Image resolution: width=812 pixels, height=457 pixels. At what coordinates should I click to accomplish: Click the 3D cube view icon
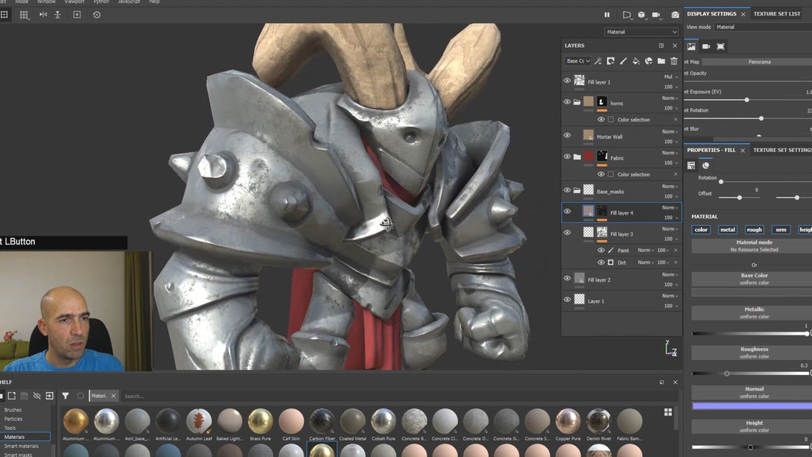point(641,15)
